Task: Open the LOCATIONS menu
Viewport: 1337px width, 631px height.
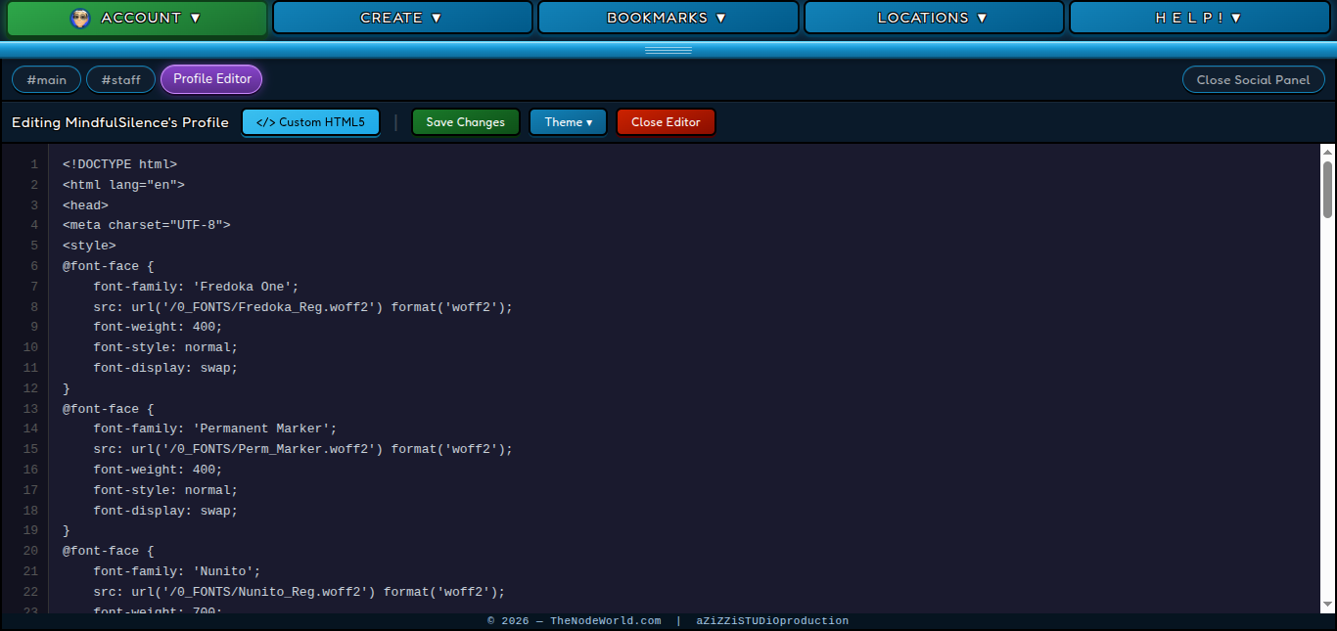Action: click(934, 19)
